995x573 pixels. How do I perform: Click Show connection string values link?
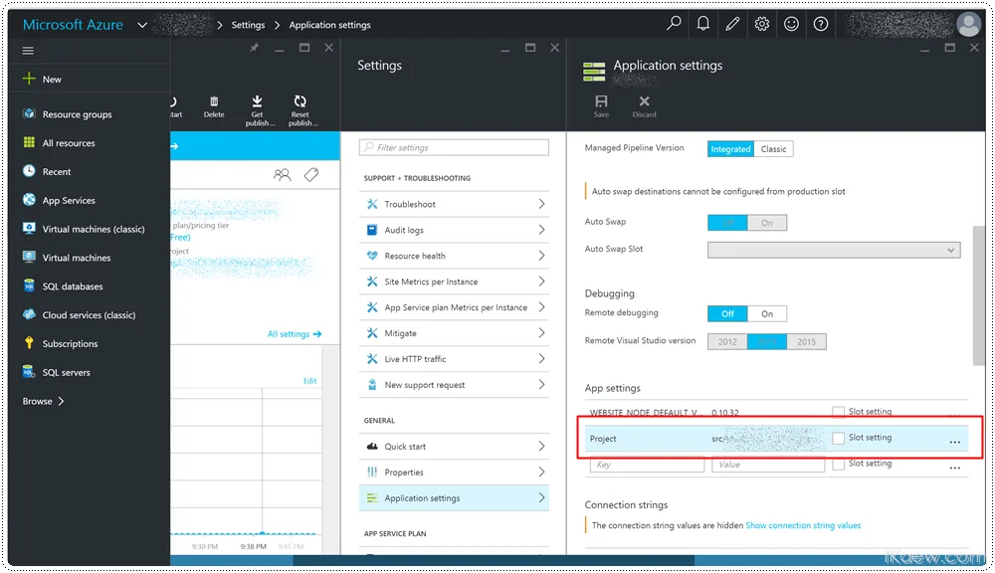pos(803,525)
